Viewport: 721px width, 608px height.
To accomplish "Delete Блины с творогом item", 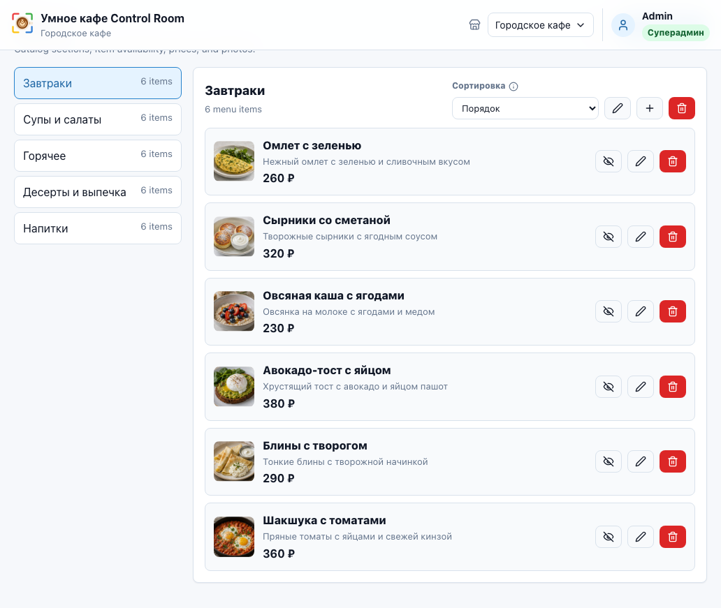I will pos(673,461).
